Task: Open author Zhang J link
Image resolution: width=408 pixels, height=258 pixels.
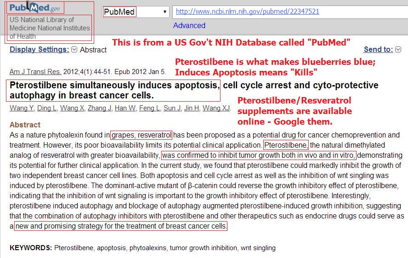Action: tap(99, 108)
